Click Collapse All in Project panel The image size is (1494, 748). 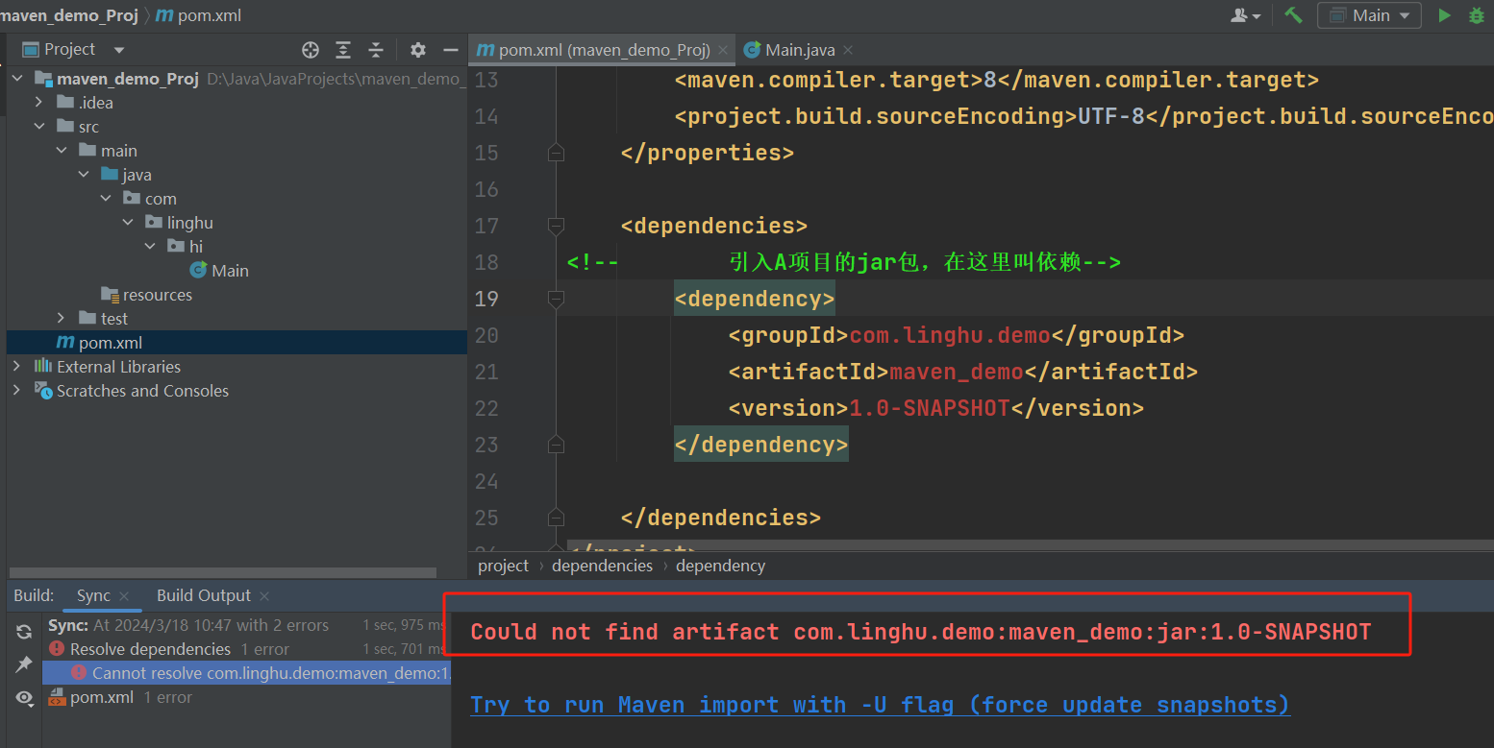(x=376, y=50)
